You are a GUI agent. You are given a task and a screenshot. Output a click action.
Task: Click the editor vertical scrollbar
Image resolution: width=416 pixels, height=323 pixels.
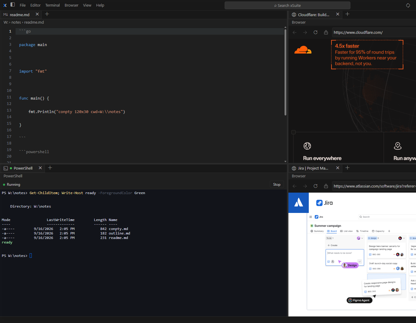[285, 72]
